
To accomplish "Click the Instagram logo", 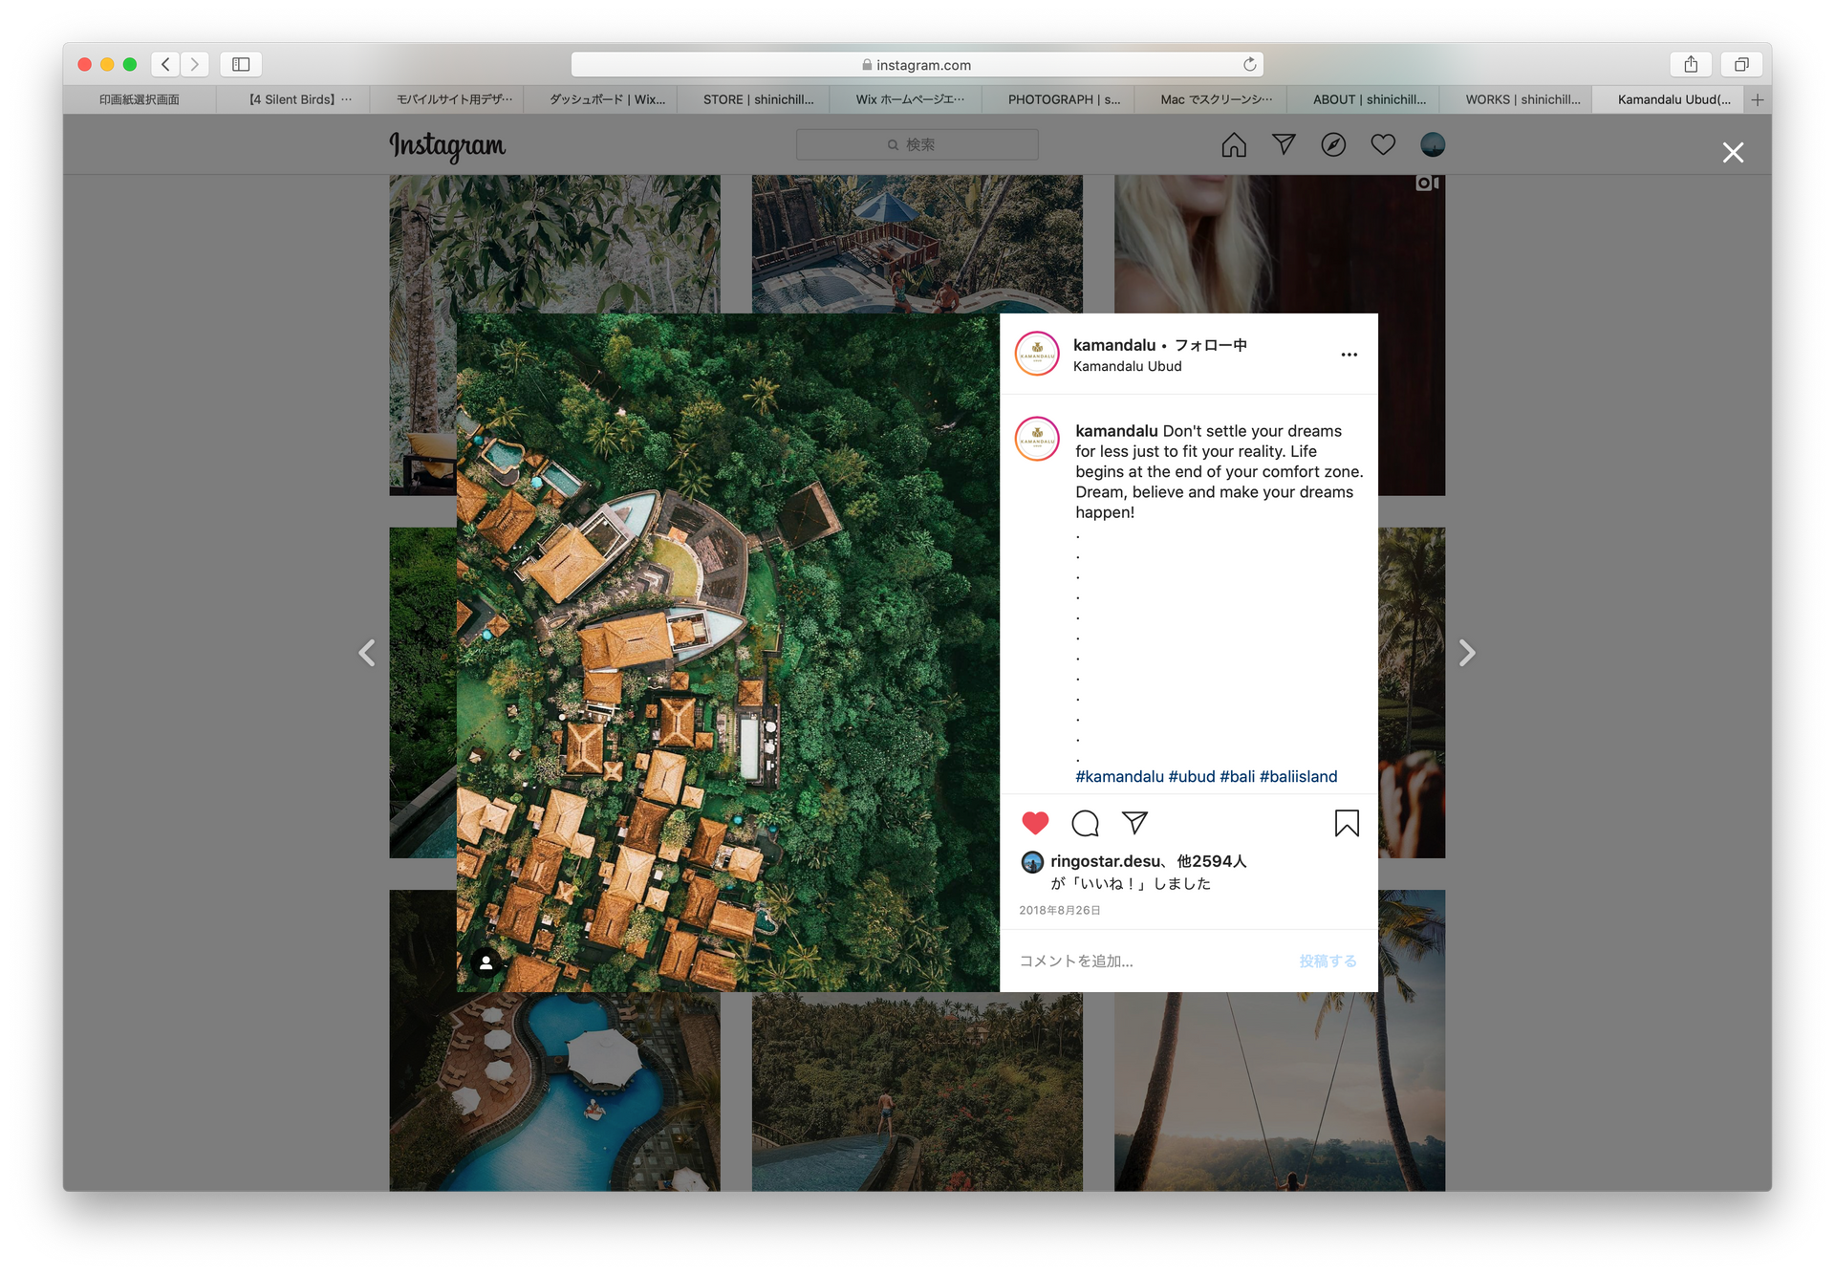I will tap(447, 145).
